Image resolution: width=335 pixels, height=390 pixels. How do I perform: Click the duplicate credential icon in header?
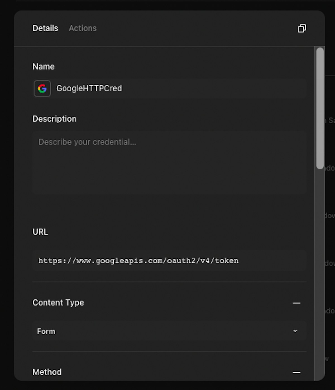(x=302, y=28)
